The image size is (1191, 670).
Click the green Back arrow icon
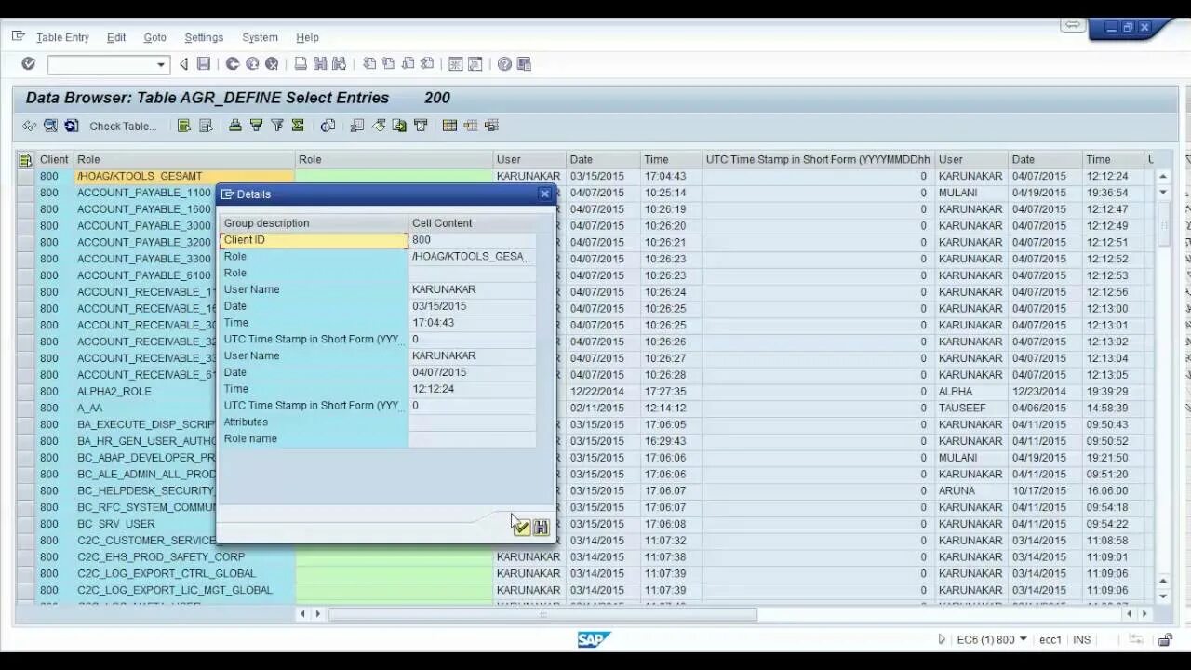(233, 64)
